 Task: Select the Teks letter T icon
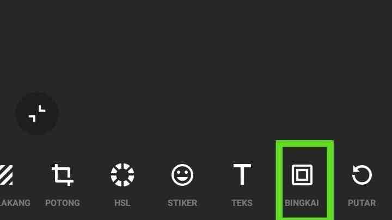click(242, 174)
